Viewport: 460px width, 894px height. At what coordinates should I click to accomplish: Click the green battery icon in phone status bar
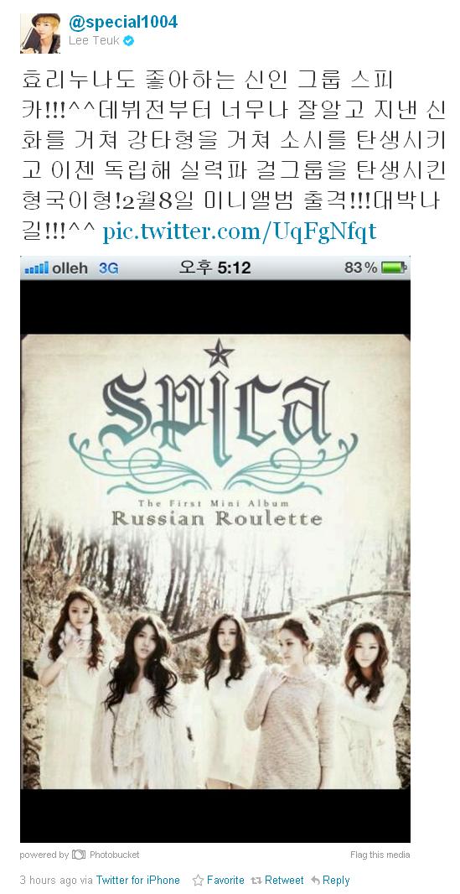pyautogui.click(x=393, y=268)
